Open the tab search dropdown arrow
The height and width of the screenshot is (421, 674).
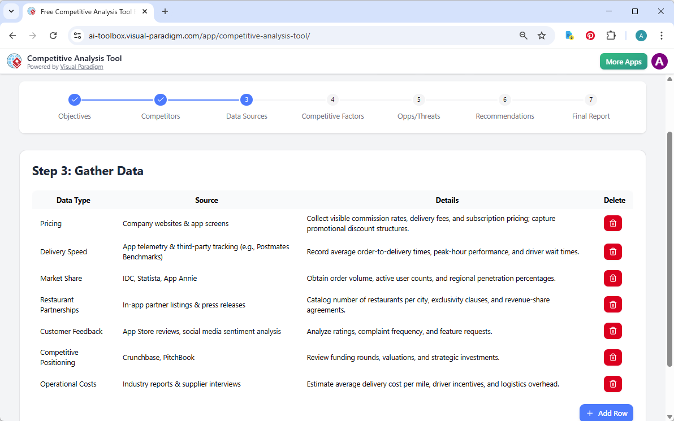11,11
